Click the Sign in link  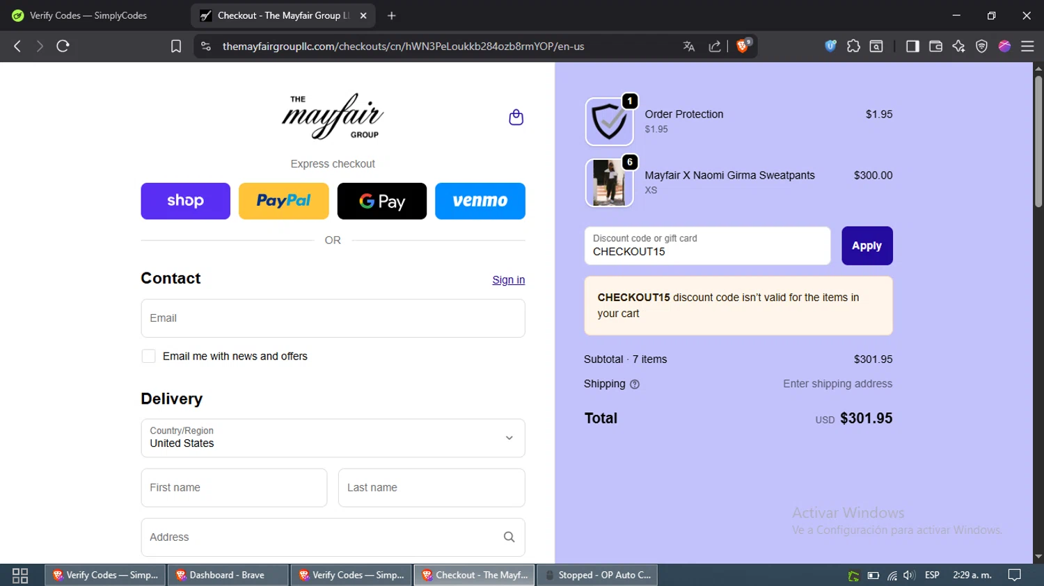509,279
